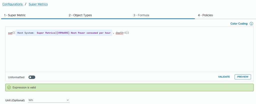Click the underlined depth word in formula
The height and width of the screenshot is (104, 256).
click(119, 33)
